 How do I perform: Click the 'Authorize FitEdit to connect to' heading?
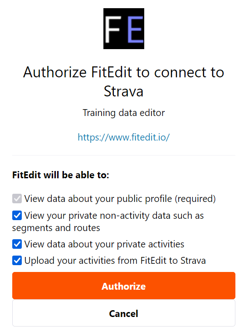123,72
